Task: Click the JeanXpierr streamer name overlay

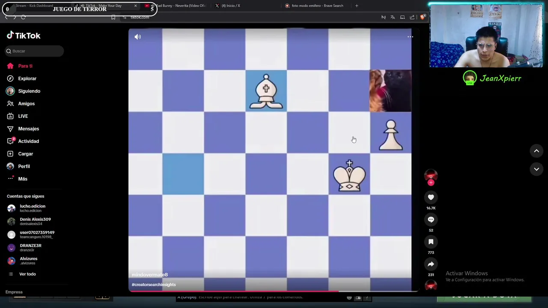Action: click(500, 78)
